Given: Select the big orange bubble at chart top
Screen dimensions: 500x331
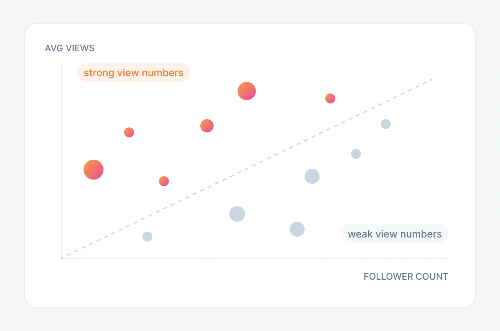Looking at the screenshot, I should click(247, 91).
